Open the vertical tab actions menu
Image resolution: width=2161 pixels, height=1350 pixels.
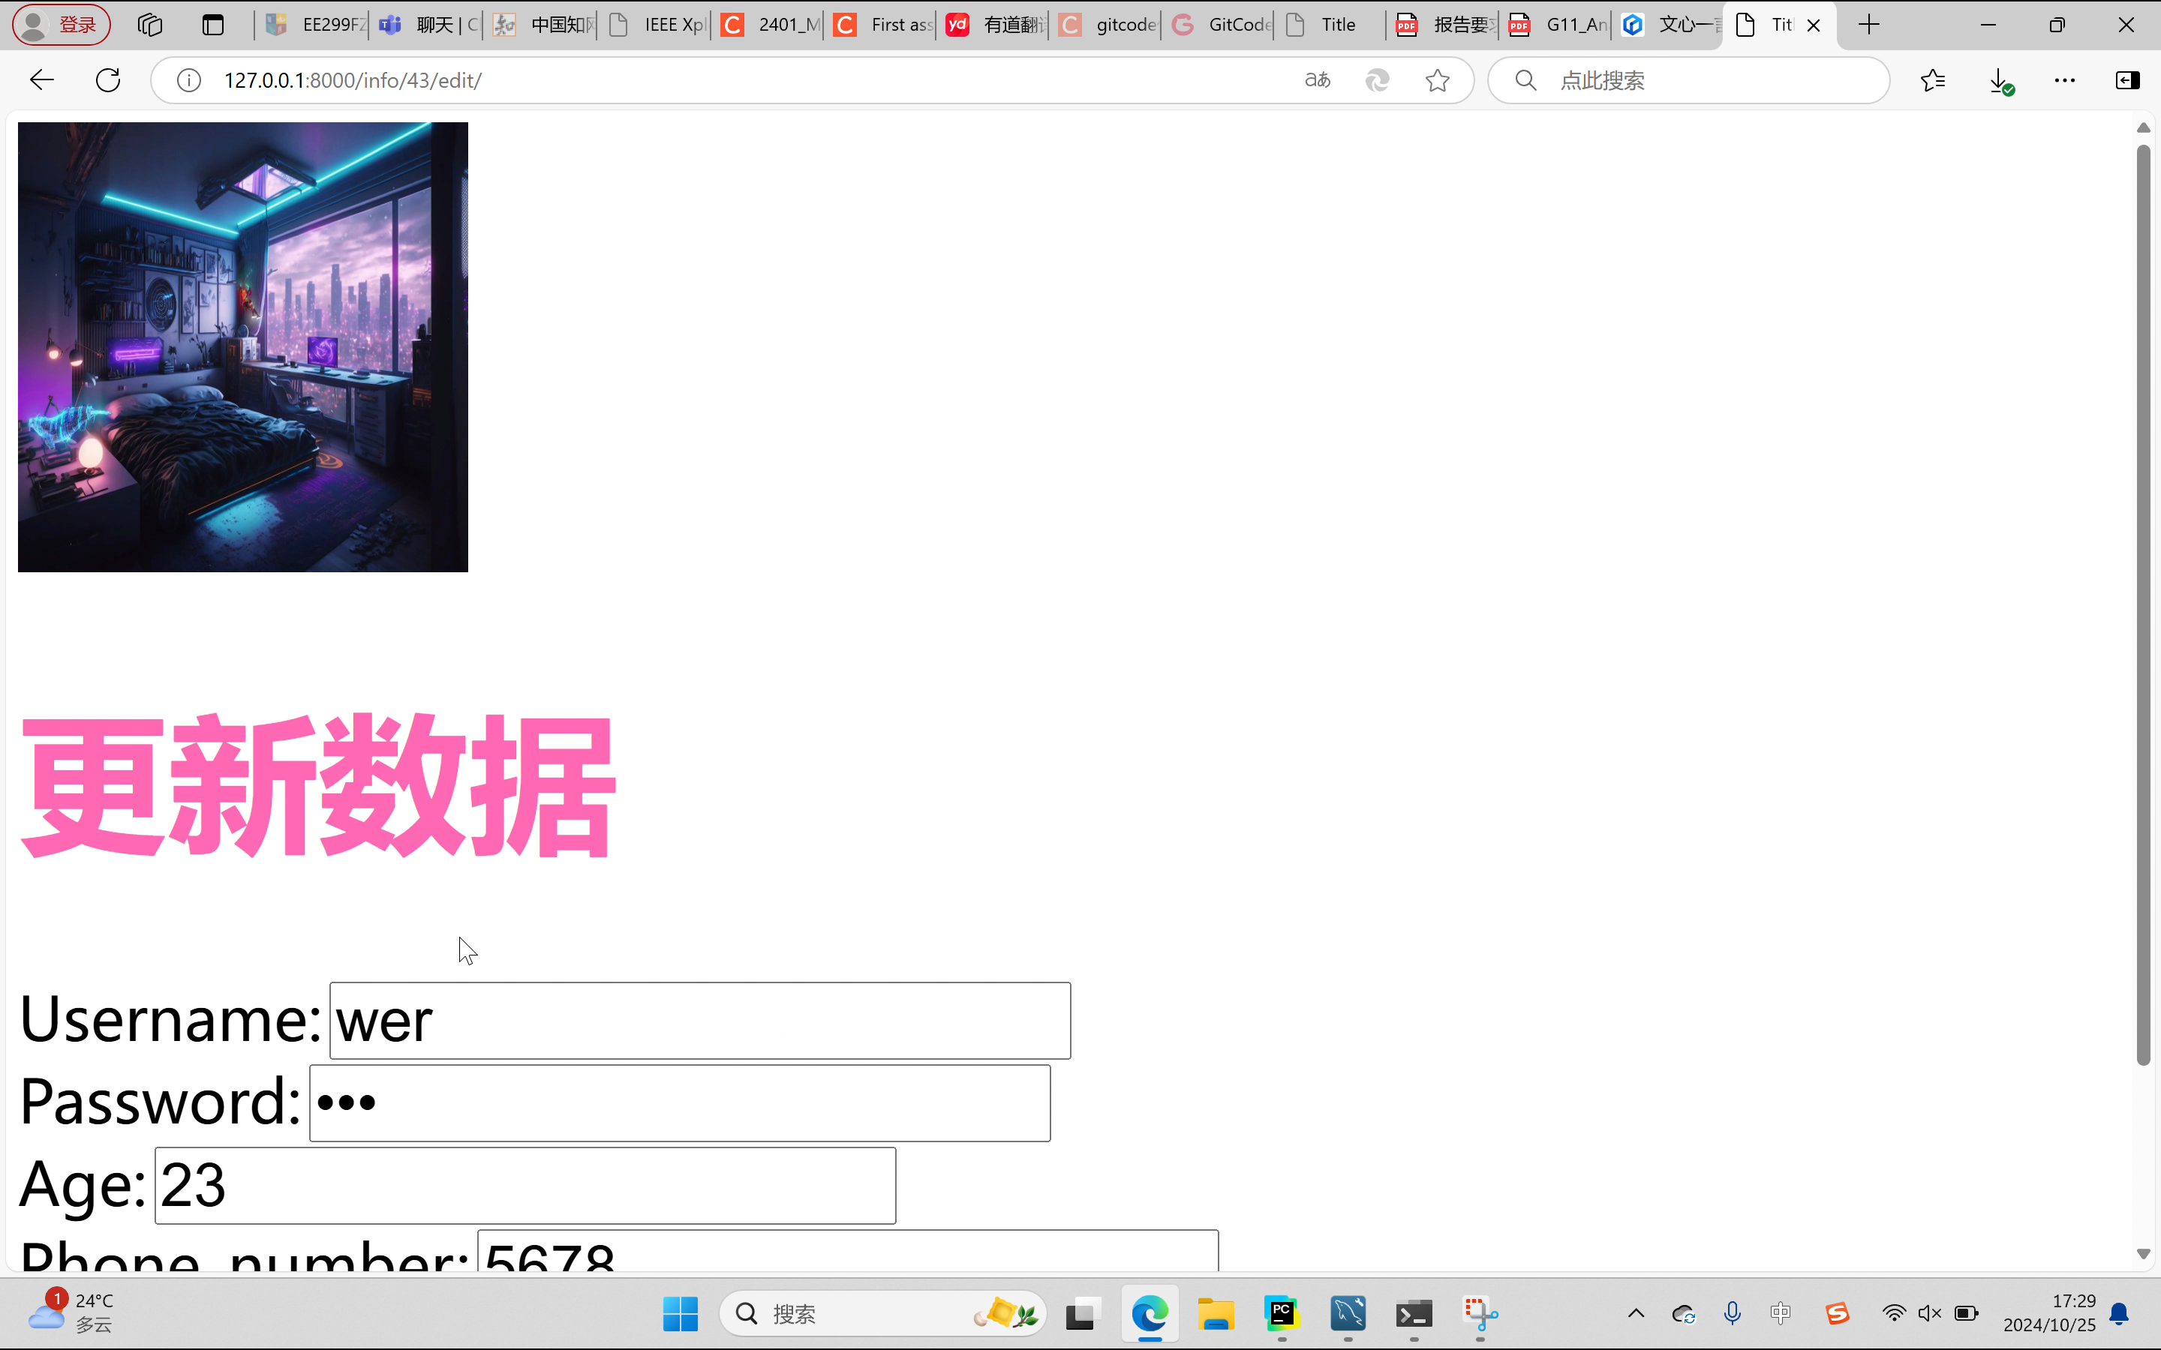coord(212,25)
